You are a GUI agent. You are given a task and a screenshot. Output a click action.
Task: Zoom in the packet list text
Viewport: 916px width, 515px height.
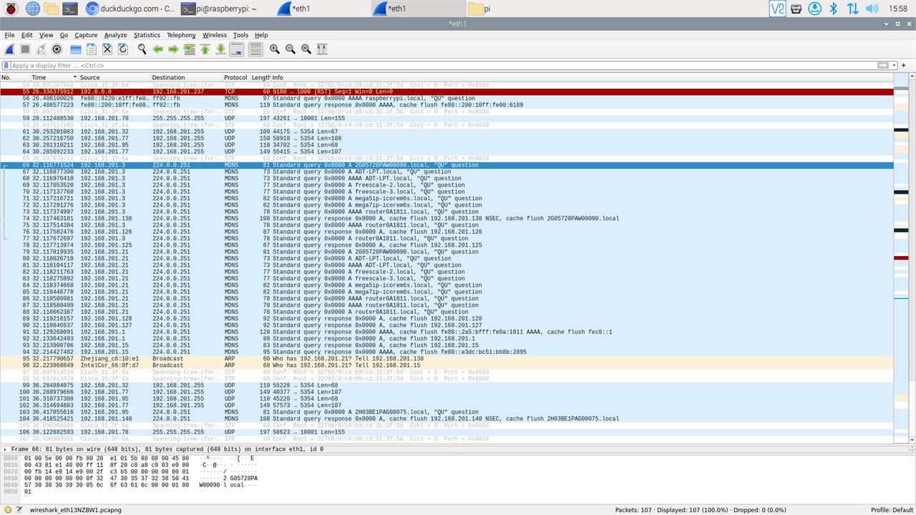[x=274, y=49]
